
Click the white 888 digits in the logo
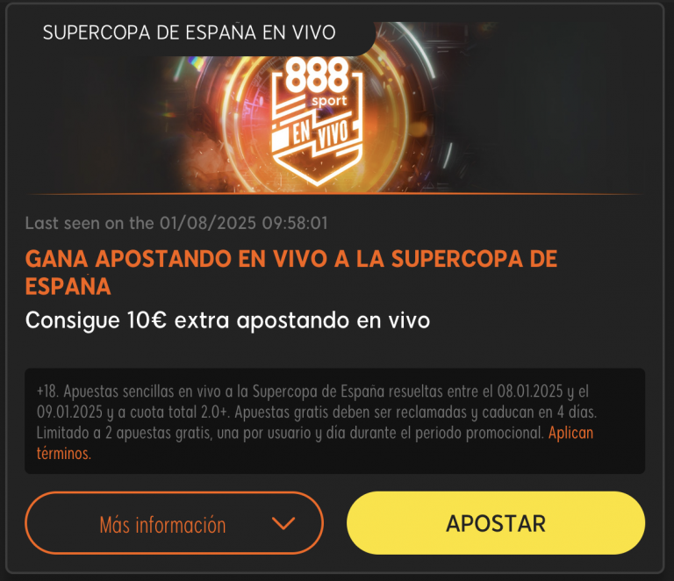(317, 75)
